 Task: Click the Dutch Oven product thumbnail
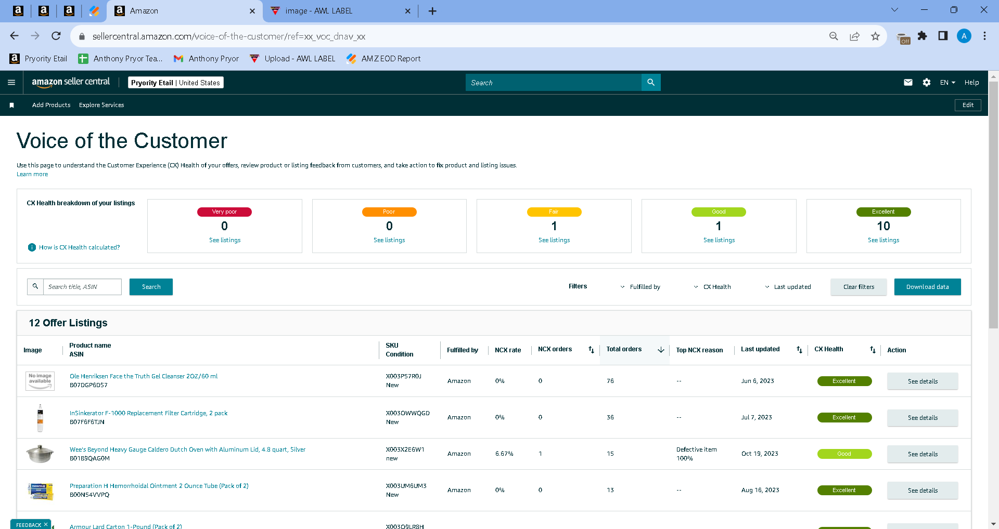click(x=40, y=454)
